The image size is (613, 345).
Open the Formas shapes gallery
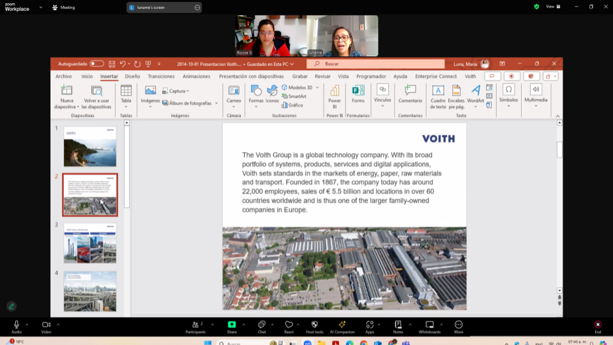pos(256,96)
